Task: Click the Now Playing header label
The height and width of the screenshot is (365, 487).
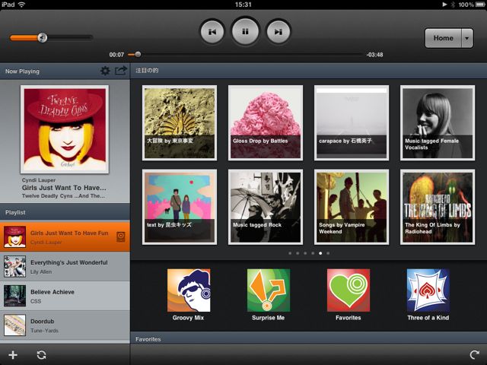Action: coord(22,71)
